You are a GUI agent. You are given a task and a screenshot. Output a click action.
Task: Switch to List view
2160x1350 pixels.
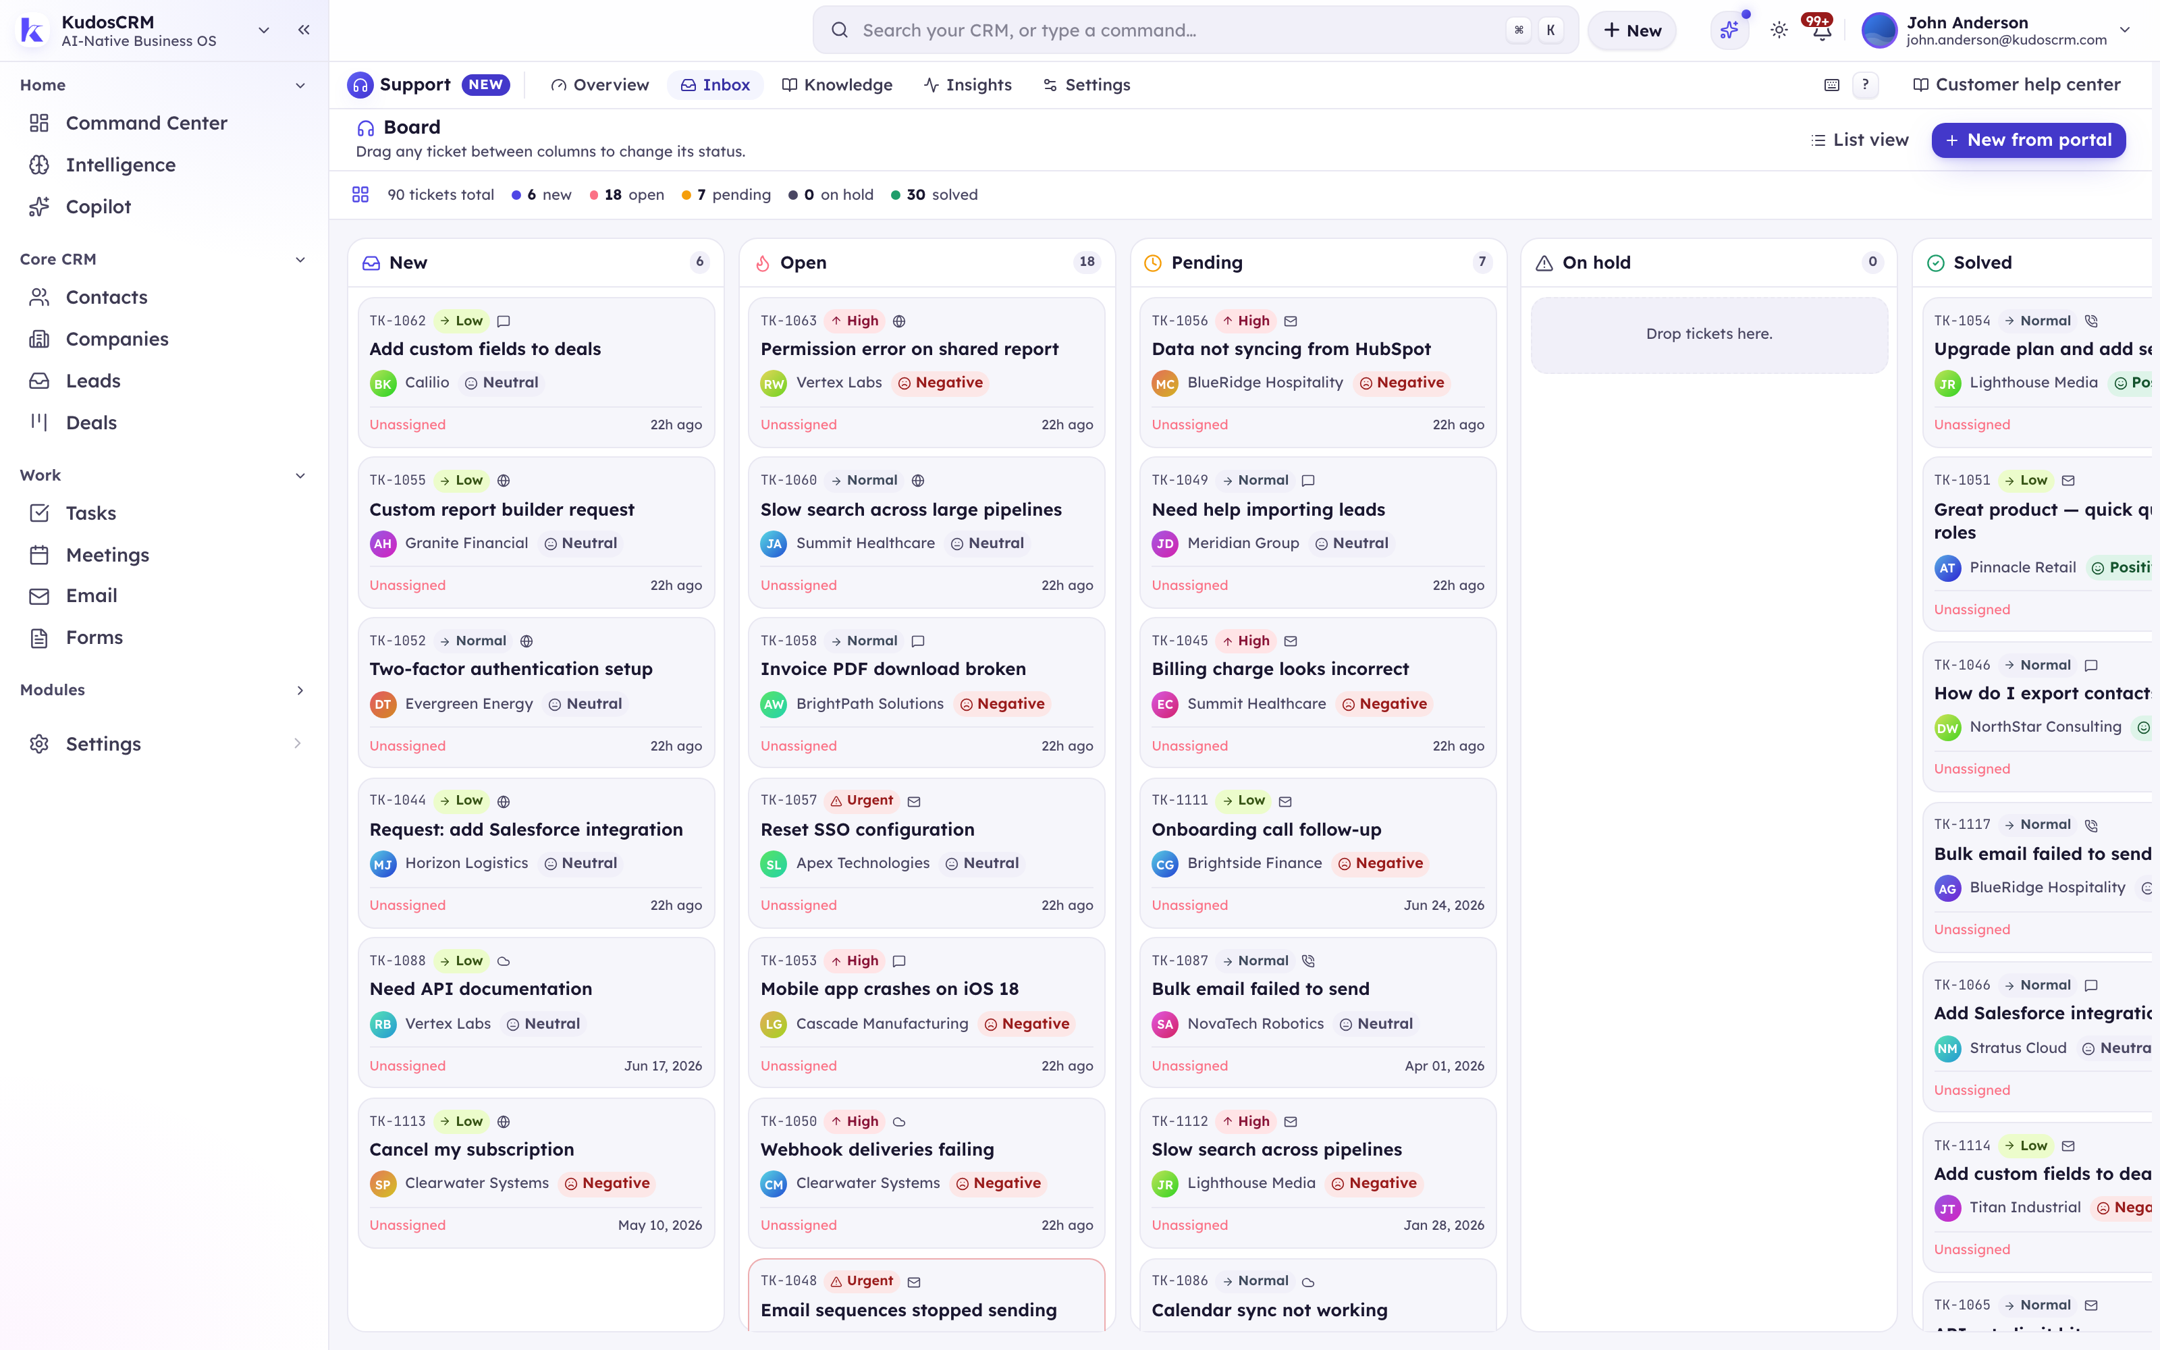point(1859,140)
